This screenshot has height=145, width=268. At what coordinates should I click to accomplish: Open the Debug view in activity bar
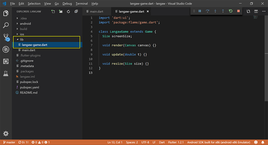pos(6,49)
